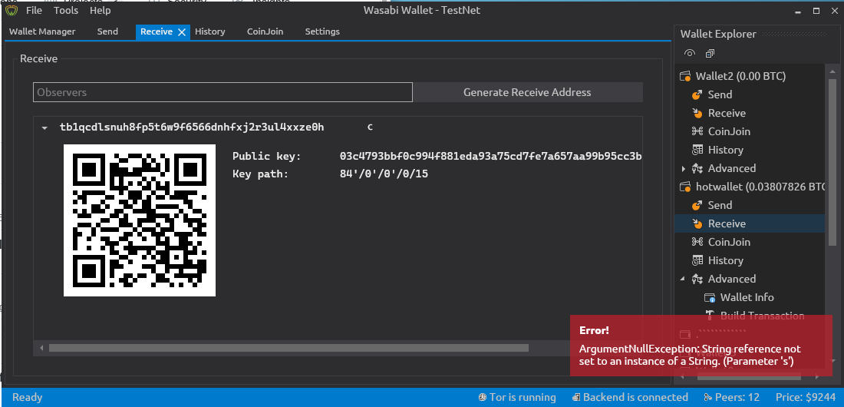Click the Advanced icon under Wallet2
This screenshot has height=407, width=844.
(x=697, y=168)
